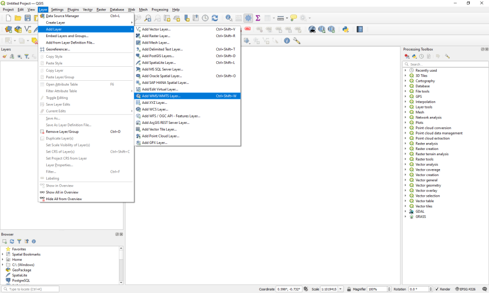Screen dimensions: 489x293
Task: Open project folder icon in toolbar
Action: coord(18,18)
